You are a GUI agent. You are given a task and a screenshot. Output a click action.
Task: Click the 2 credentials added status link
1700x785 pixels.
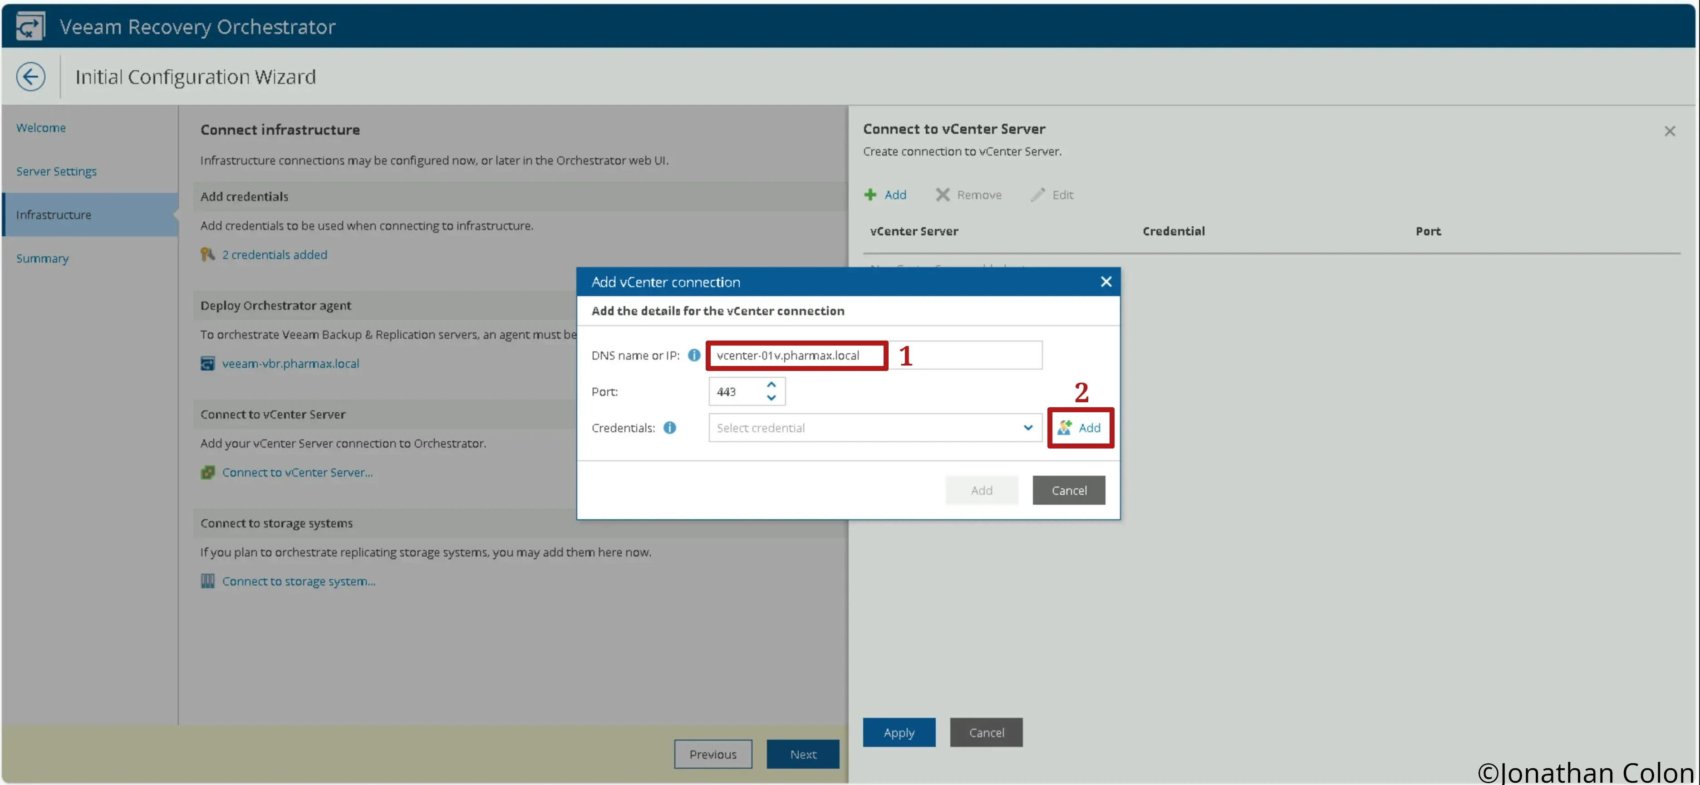274,254
